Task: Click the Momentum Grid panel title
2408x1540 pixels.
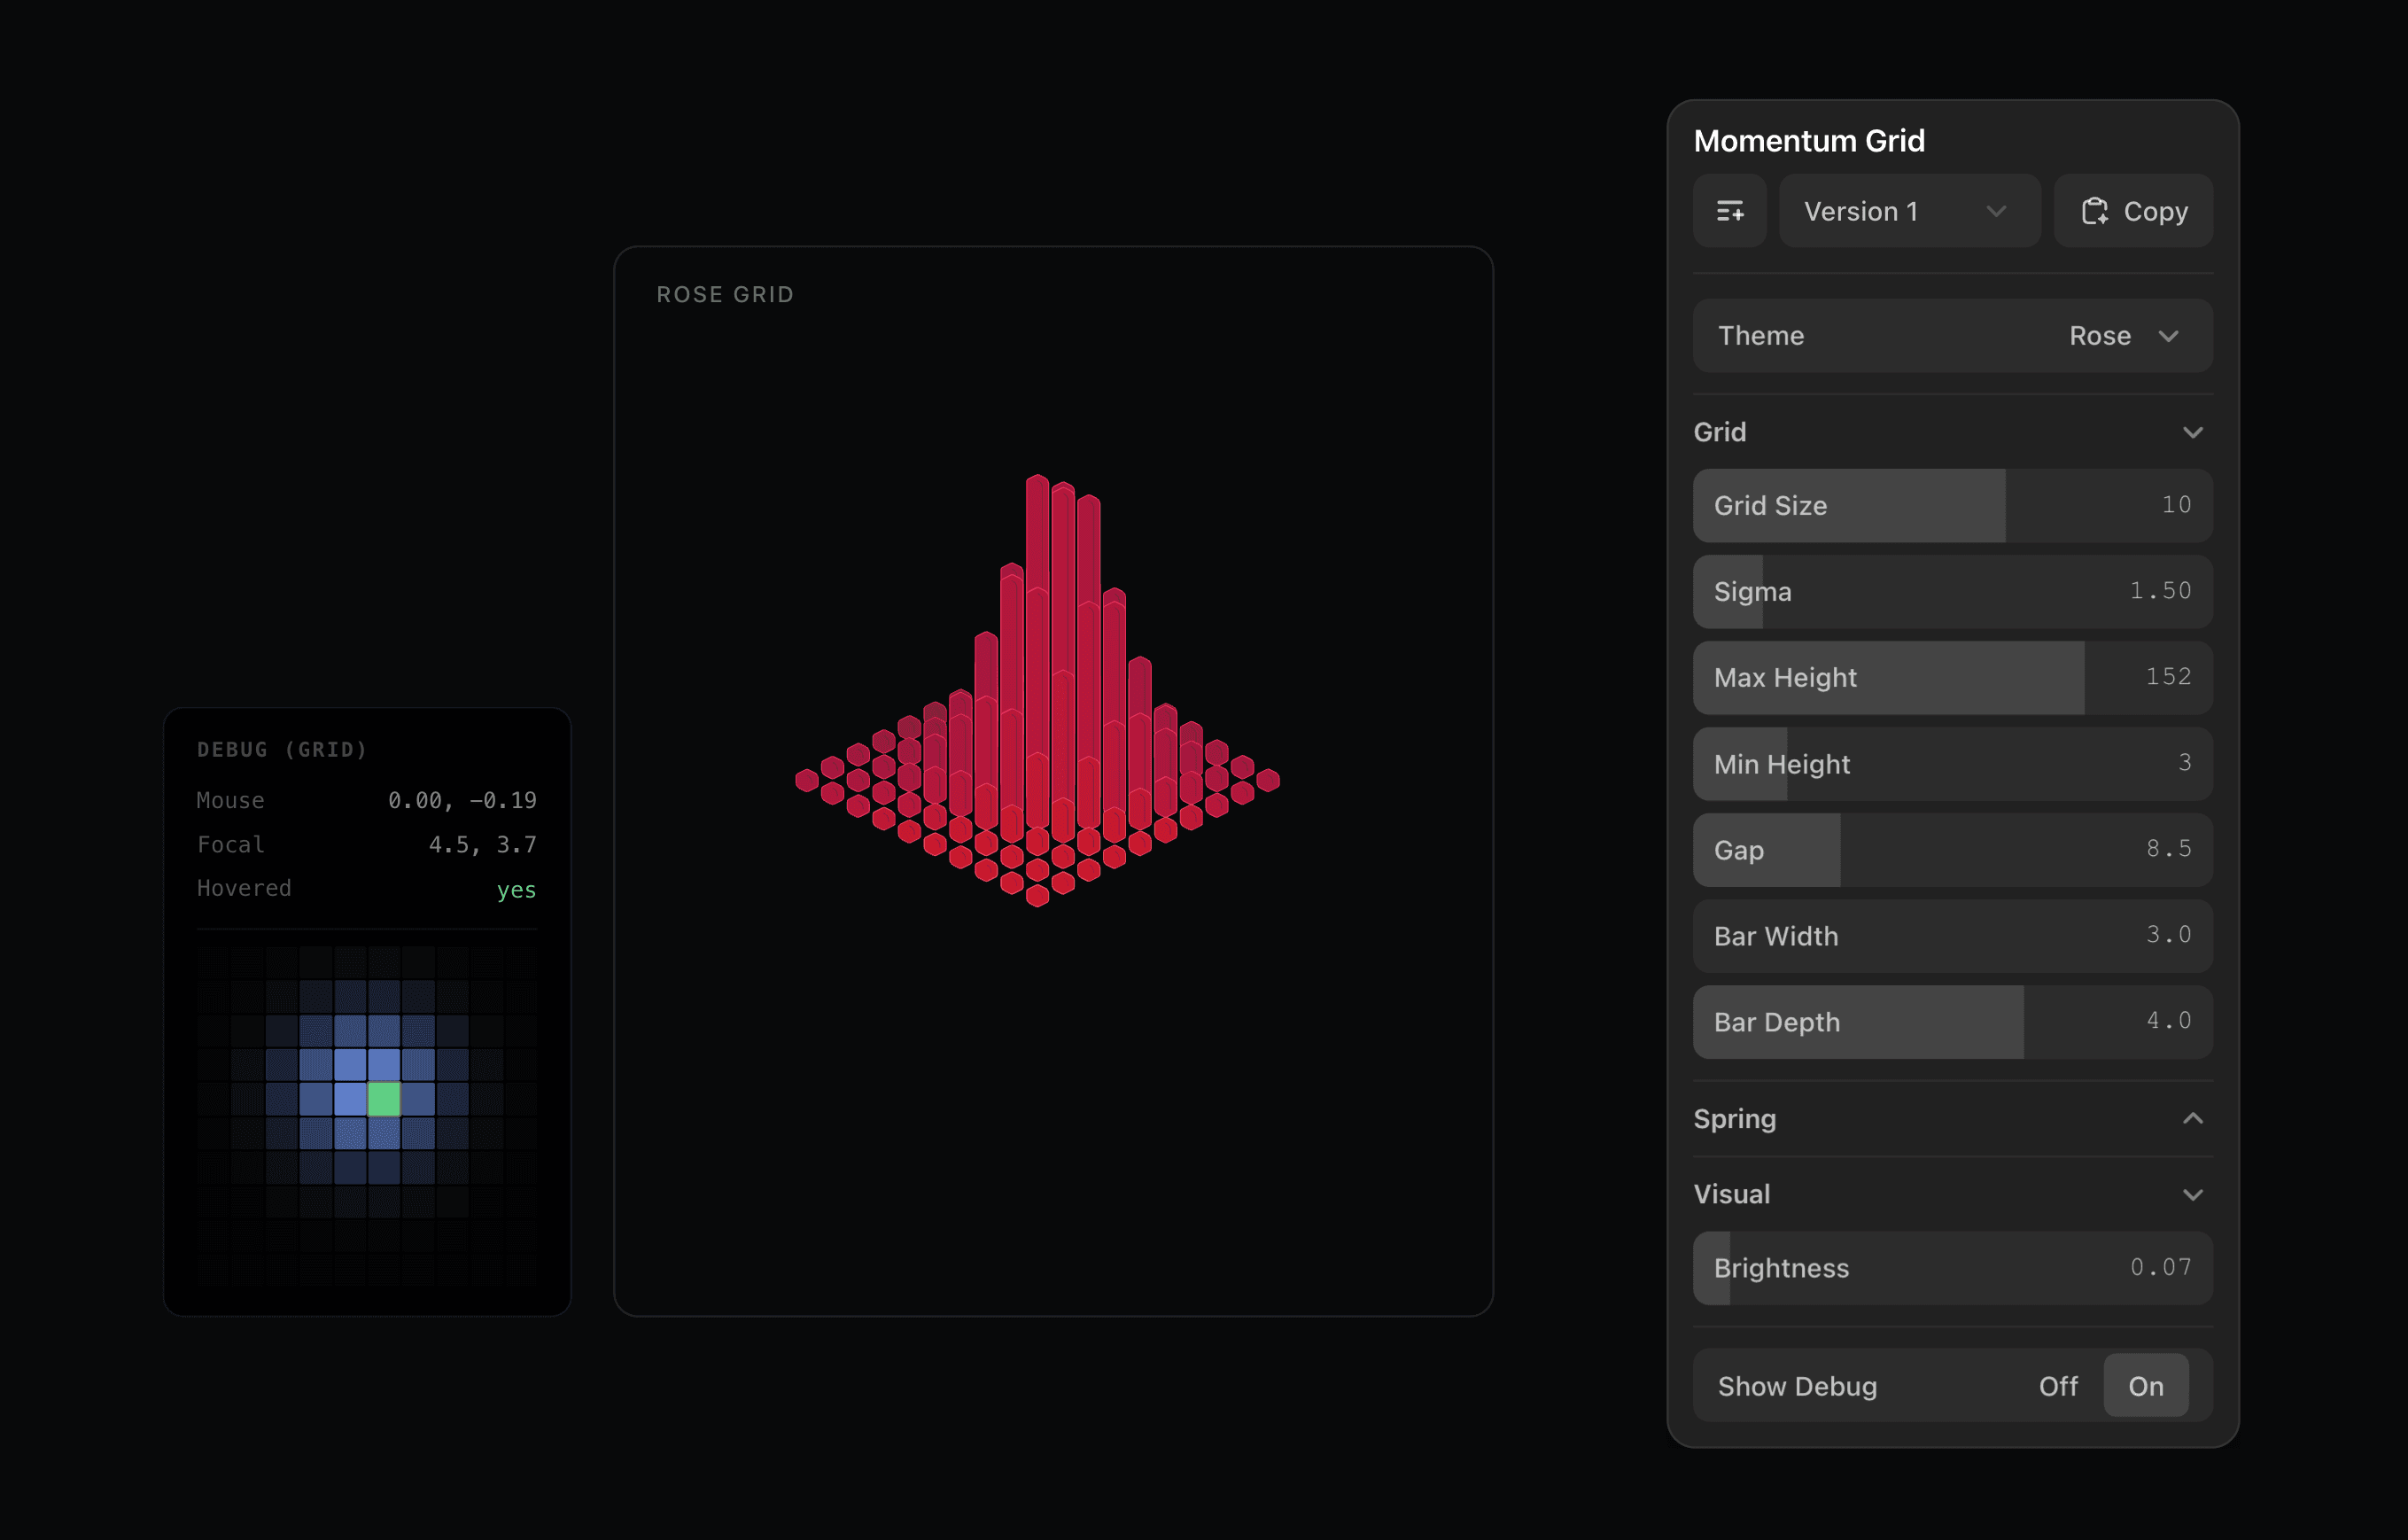Action: 1808,141
